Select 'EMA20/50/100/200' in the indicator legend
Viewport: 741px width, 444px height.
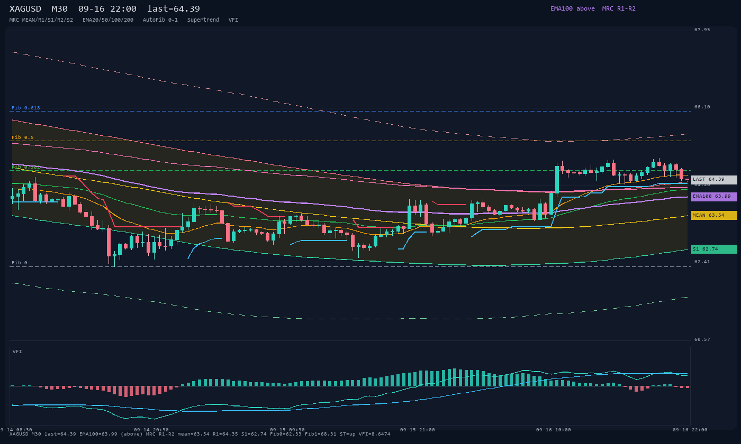tap(108, 20)
